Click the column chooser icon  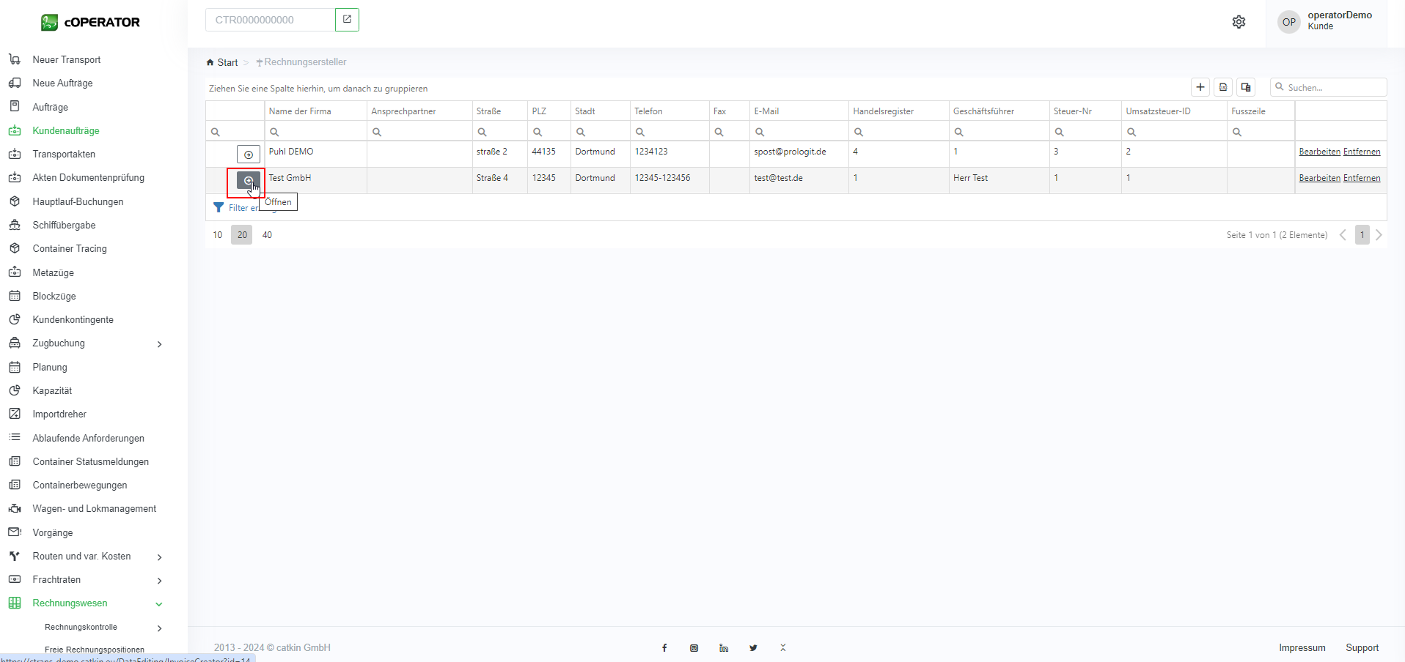coord(1245,87)
